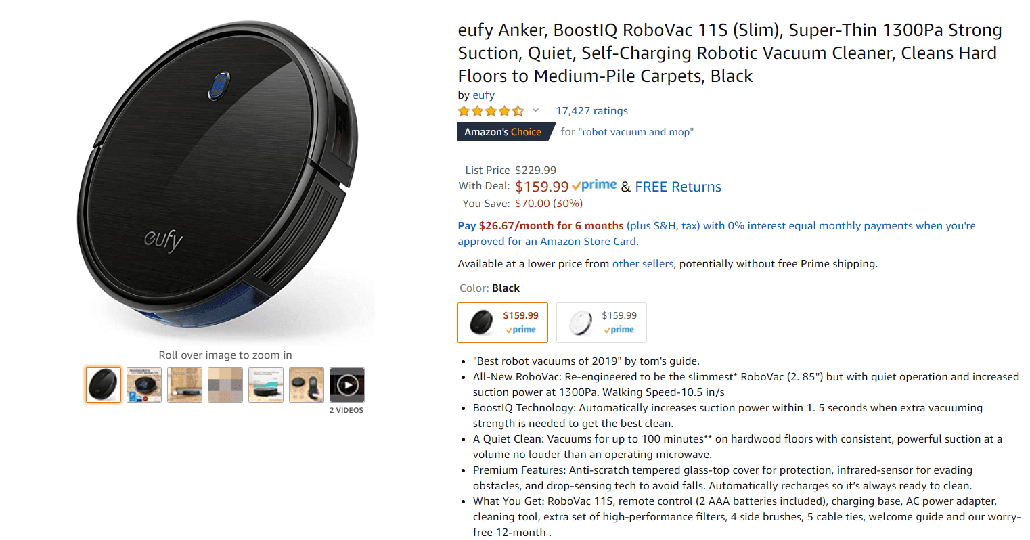Open the fifth thumbnail with teal graphic

[x=266, y=385]
